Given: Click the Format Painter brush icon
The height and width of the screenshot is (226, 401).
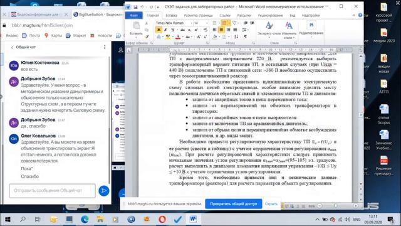Looking at the screenshot, I should [x=147, y=37].
